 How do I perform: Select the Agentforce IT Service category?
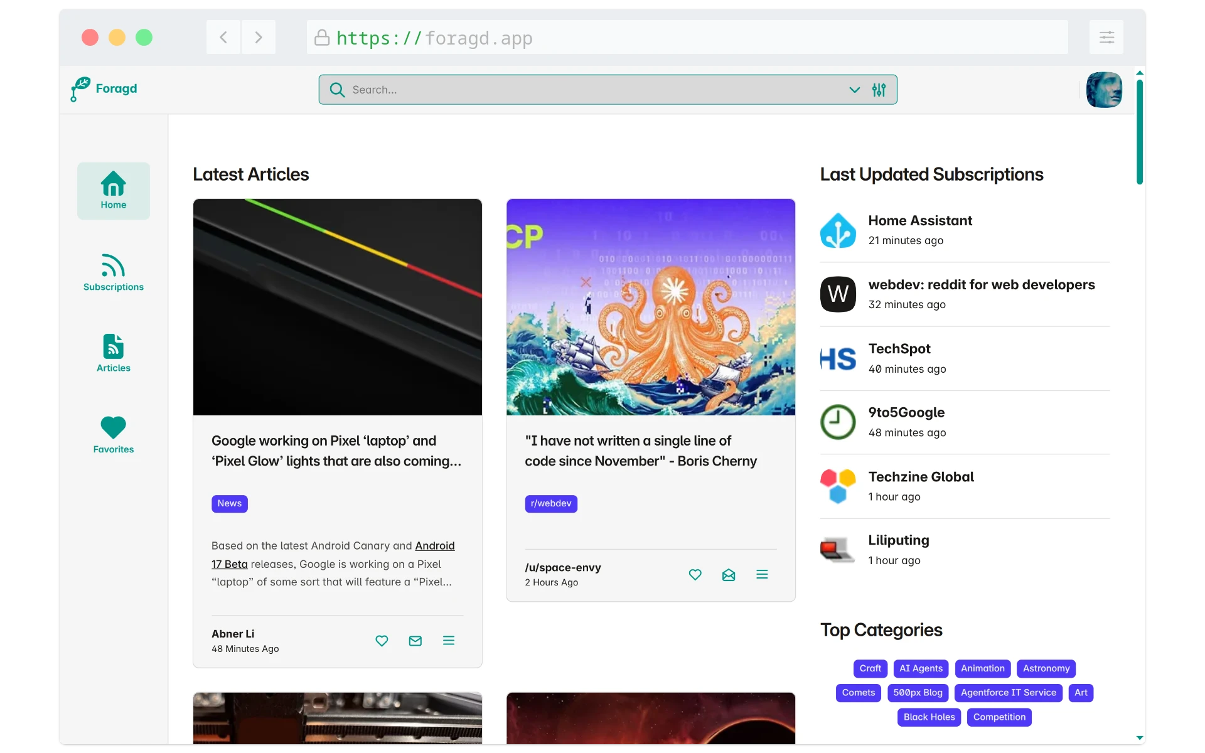1009,693
